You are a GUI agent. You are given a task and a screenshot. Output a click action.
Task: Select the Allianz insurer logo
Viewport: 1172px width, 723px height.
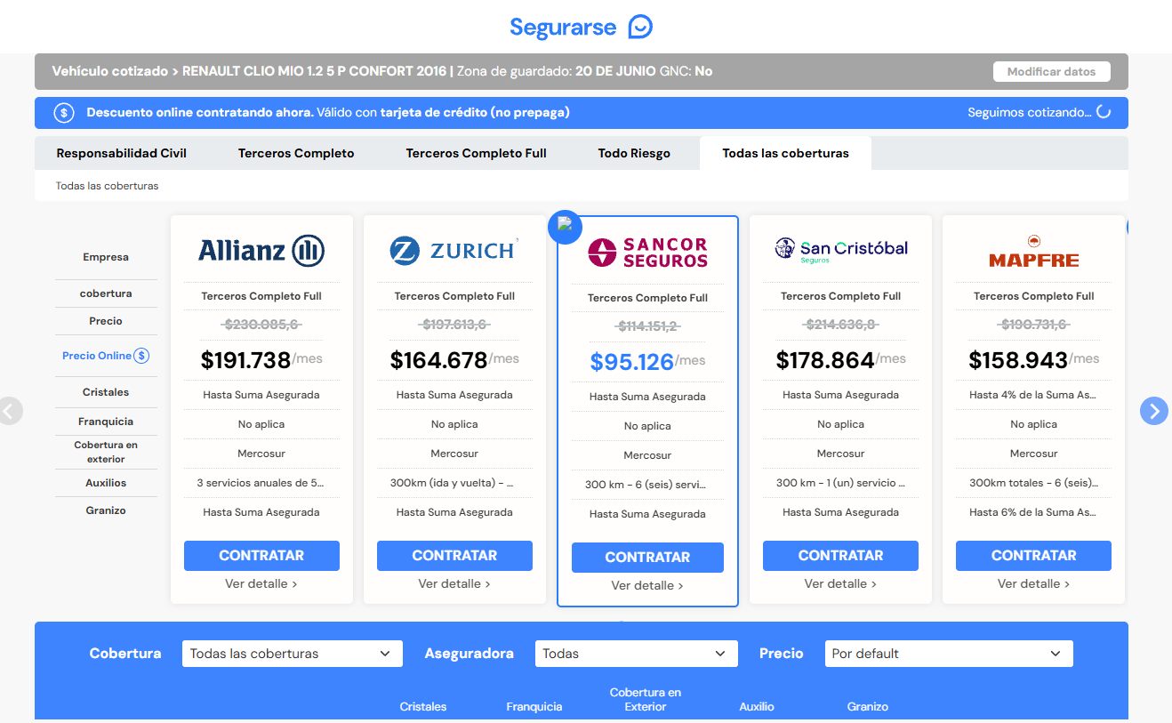pos(261,250)
